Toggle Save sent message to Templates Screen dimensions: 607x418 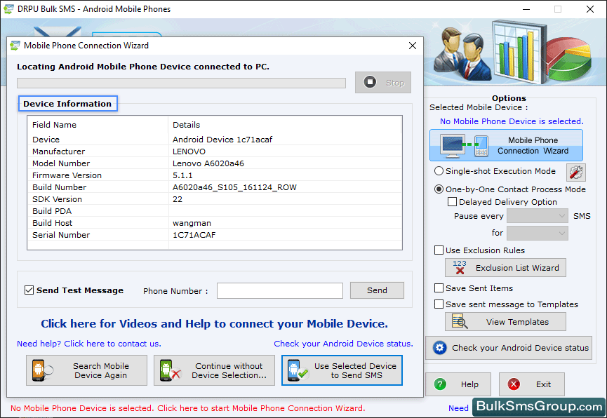[x=439, y=304]
